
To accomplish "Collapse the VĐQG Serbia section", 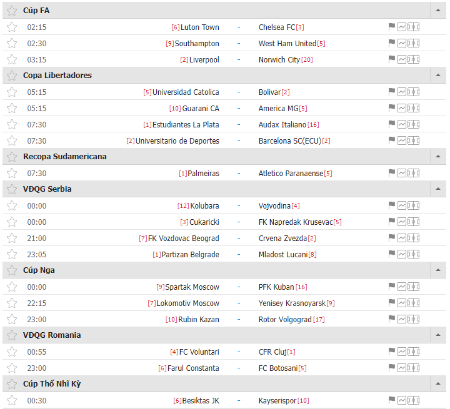I will coord(438,189).
